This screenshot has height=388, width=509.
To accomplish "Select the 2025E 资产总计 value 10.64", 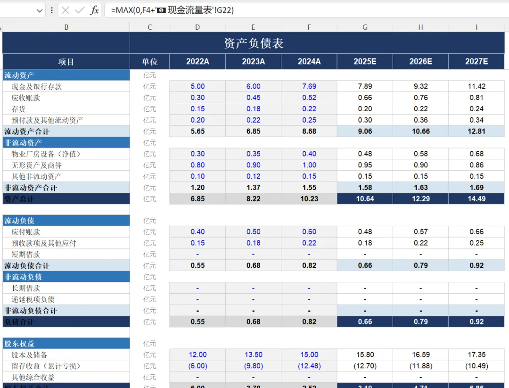I will pos(365,198).
